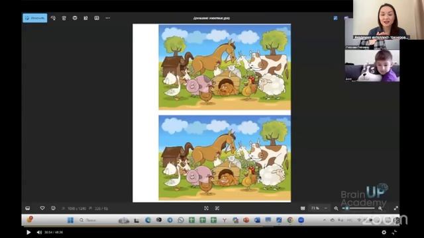Show file information via the info icon
Image resolution: width=424 pixels, height=238 pixels.
[53, 208]
